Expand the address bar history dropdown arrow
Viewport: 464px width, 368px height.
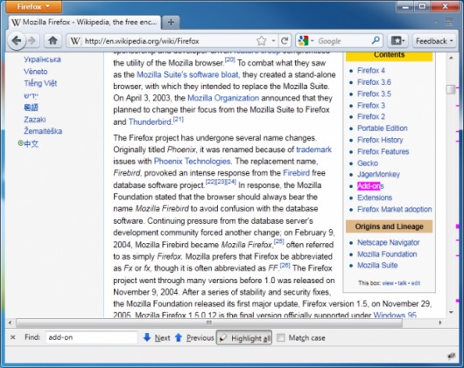(x=274, y=41)
